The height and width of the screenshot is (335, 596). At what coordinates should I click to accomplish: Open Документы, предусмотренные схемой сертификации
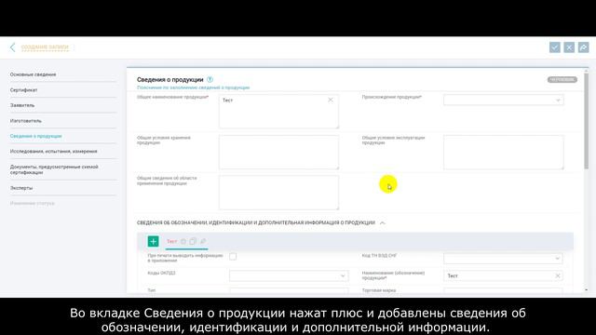tap(54, 169)
